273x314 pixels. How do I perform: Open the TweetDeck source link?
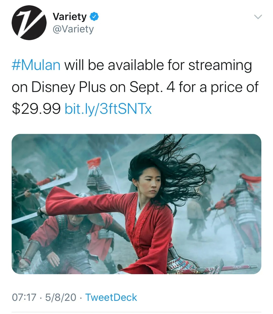tap(111, 297)
